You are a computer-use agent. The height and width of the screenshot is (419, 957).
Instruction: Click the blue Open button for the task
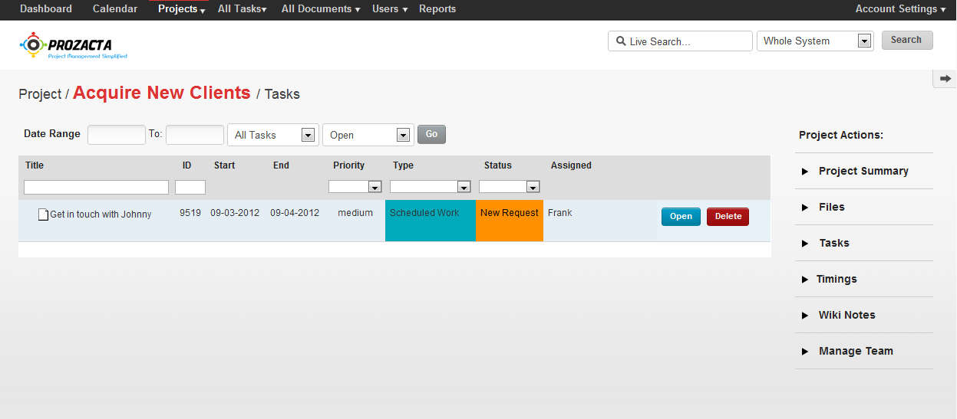681,217
